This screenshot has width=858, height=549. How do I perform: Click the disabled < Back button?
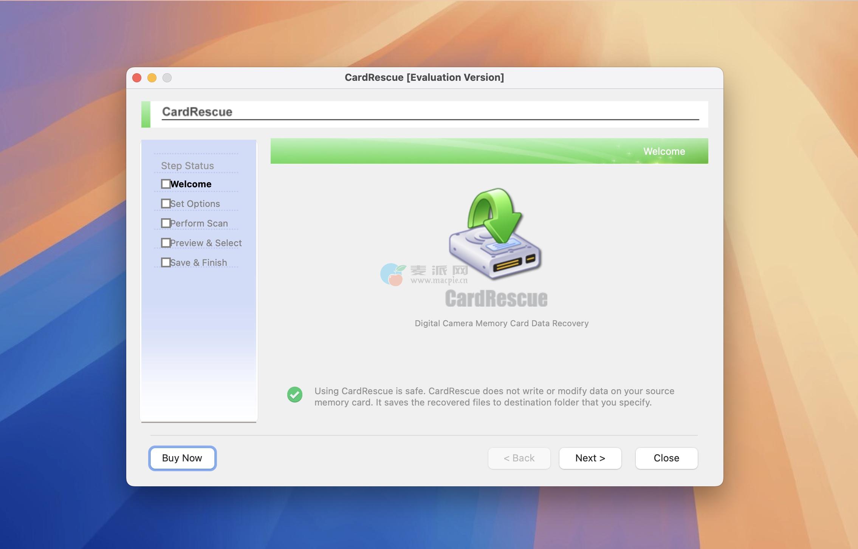click(x=519, y=458)
